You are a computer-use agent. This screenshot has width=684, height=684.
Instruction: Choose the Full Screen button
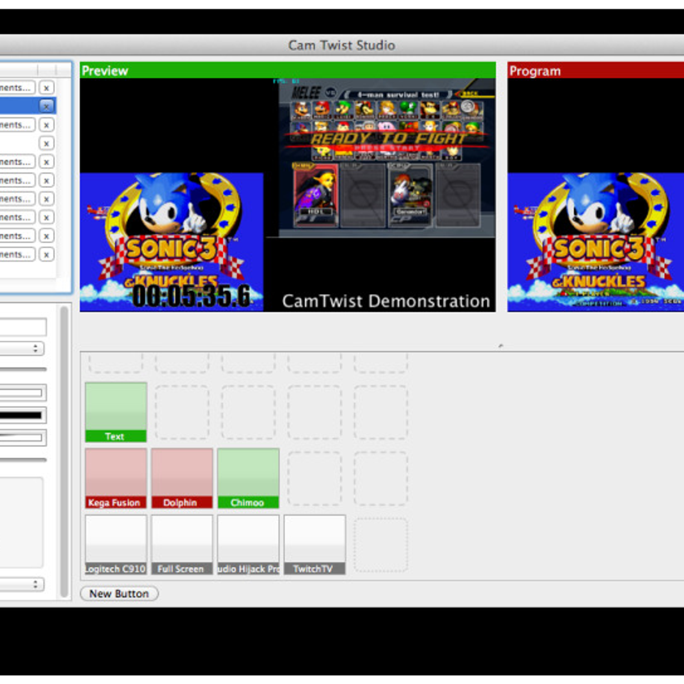coord(182,544)
